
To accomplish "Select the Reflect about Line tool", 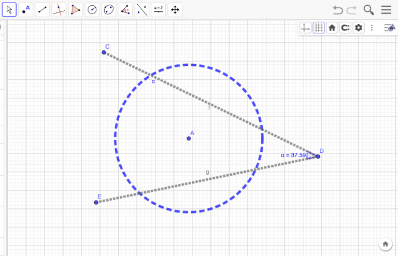I will [x=142, y=10].
